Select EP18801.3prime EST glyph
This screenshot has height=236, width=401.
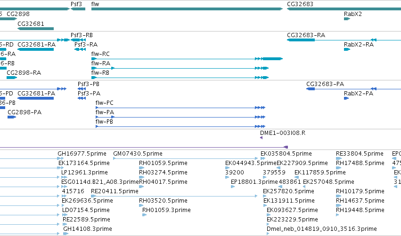click(x=233, y=187)
